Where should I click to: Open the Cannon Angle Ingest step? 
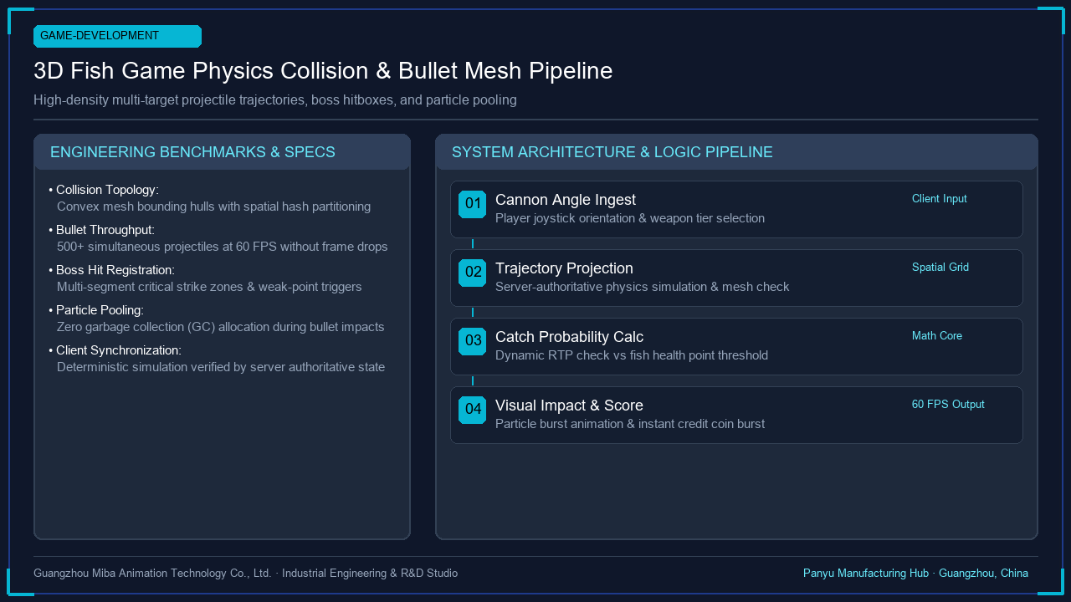[x=736, y=210]
